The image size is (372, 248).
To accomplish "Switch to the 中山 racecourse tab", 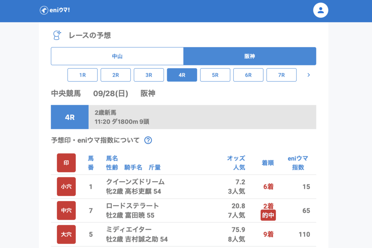I will tap(117, 56).
